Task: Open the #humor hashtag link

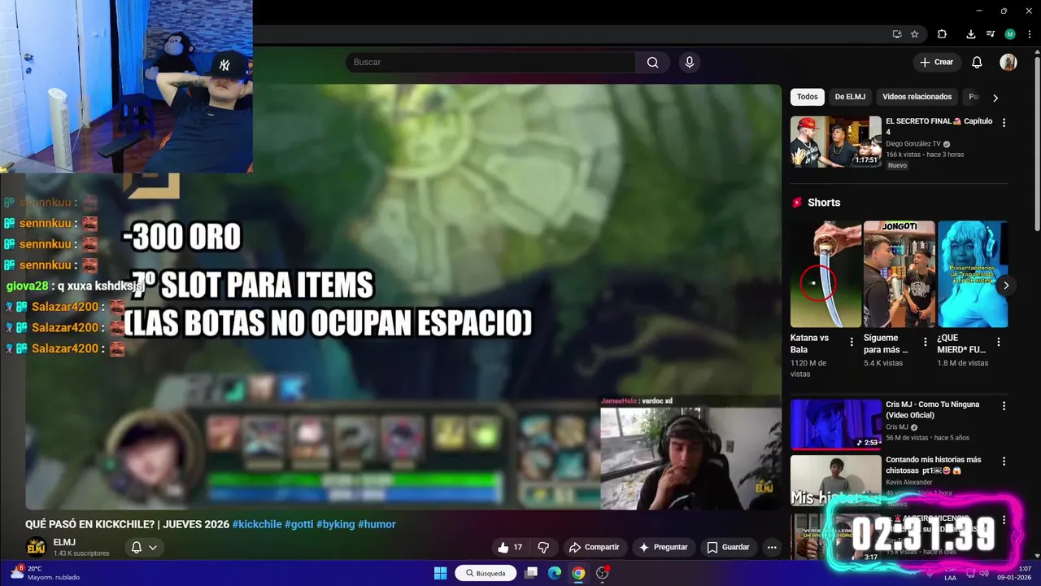Action: click(377, 524)
